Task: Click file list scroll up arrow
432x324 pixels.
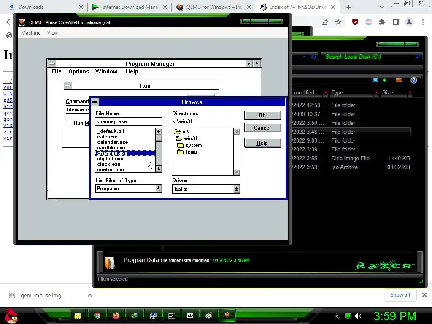Action: point(159,132)
